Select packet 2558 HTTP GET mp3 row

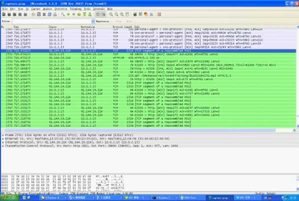(x=149, y=76)
